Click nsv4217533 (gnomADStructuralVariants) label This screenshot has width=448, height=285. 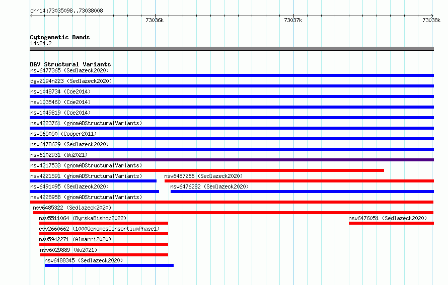(86, 165)
